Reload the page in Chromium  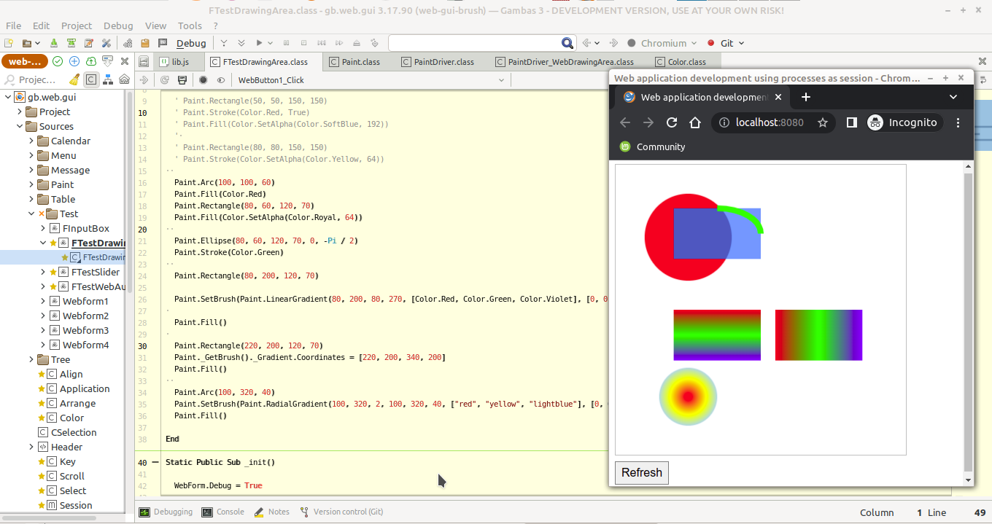point(672,122)
